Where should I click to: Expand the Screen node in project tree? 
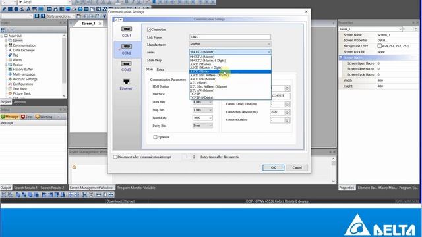pyautogui.click(x=6, y=41)
